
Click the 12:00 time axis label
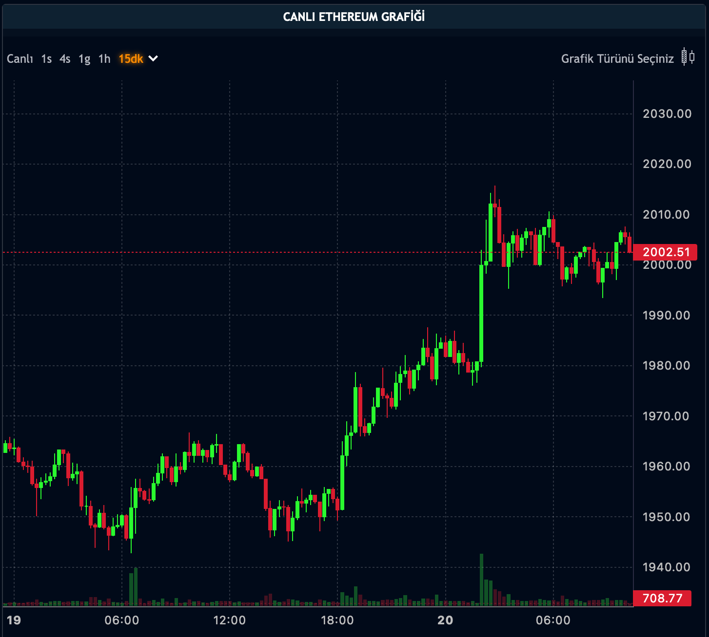(x=230, y=620)
